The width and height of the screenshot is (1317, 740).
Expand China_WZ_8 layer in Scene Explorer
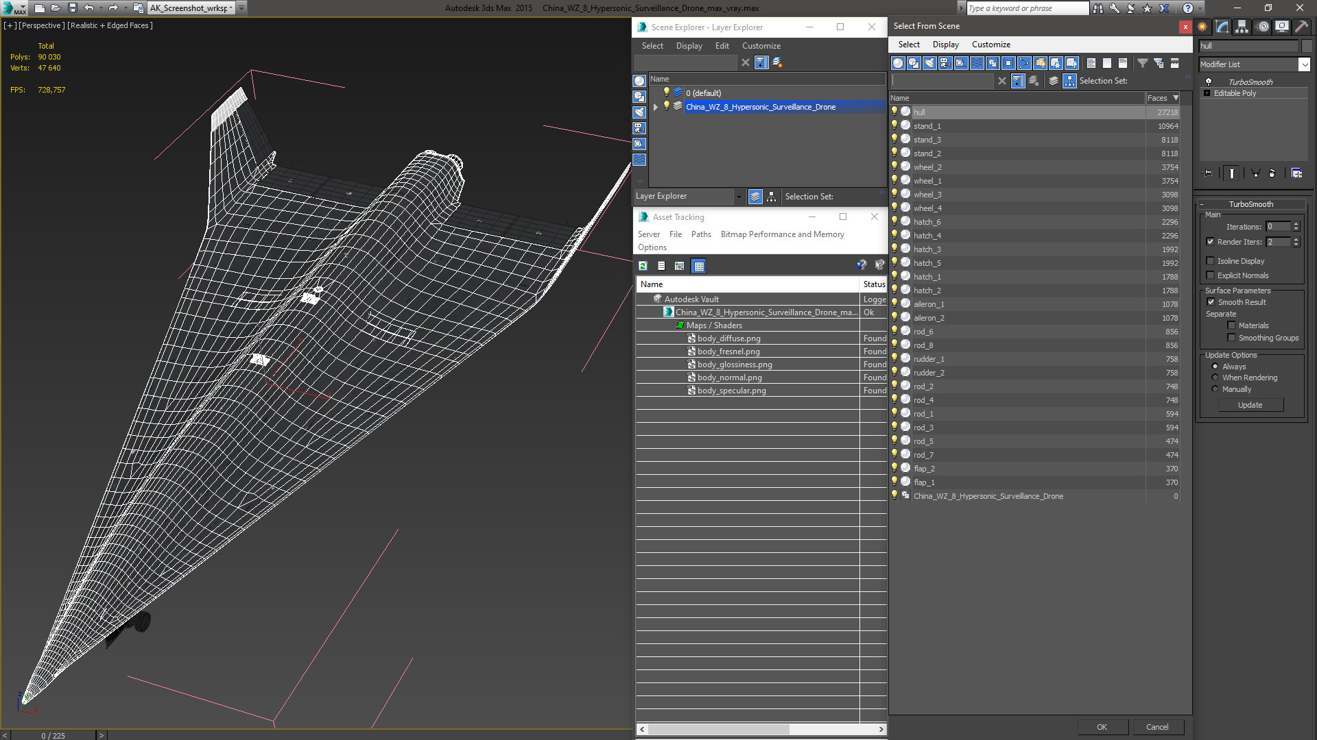point(655,107)
